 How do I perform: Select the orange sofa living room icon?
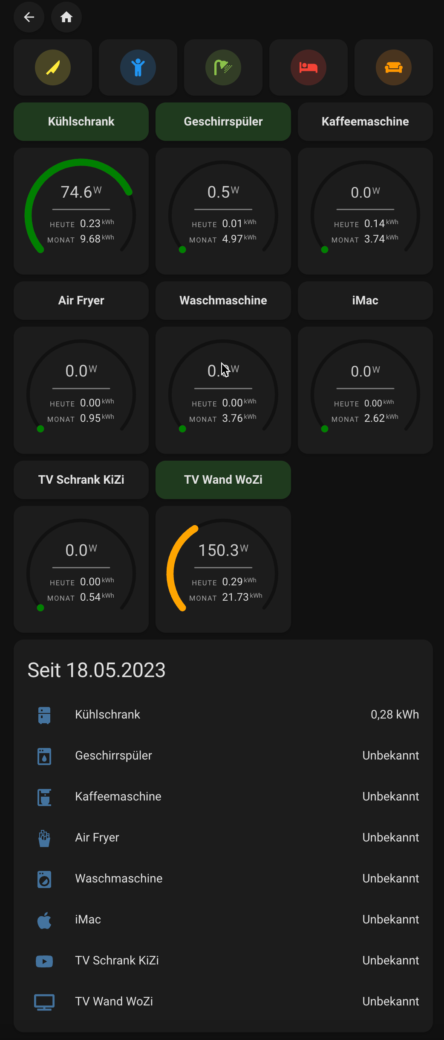(394, 67)
